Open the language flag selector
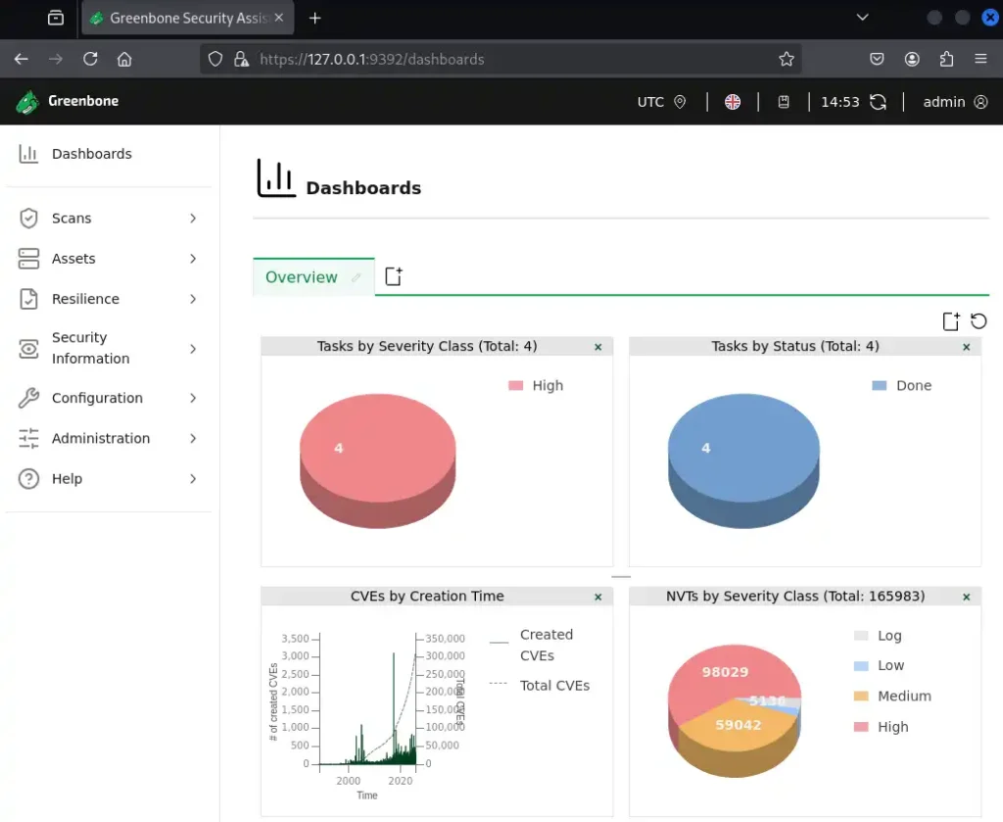The height and width of the screenshot is (822, 1003). click(x=733, y=102)
